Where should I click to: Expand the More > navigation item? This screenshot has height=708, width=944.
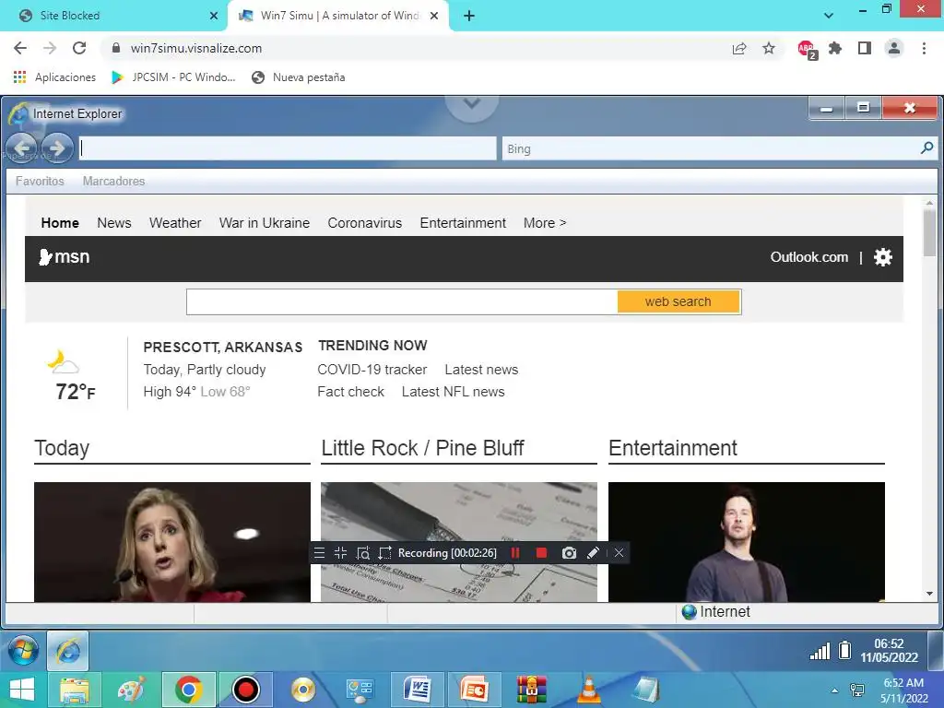545,223
